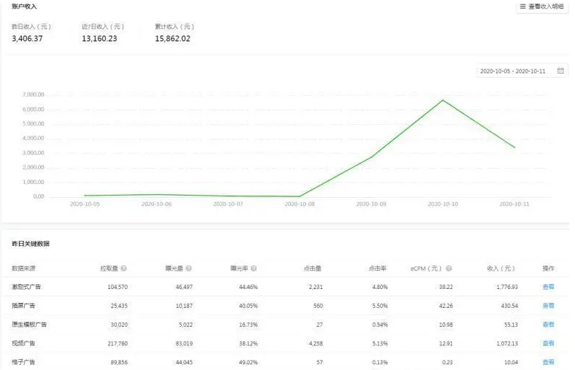Image resolution: width=575 pixels, height=370 pixels.
Task: Click help icon next to 曝光量
Action: (x=190, y=269)
